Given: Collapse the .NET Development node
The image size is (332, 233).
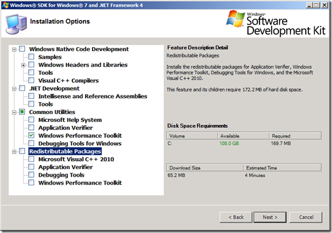Looking at the screenshot, I should pos(14,89).
